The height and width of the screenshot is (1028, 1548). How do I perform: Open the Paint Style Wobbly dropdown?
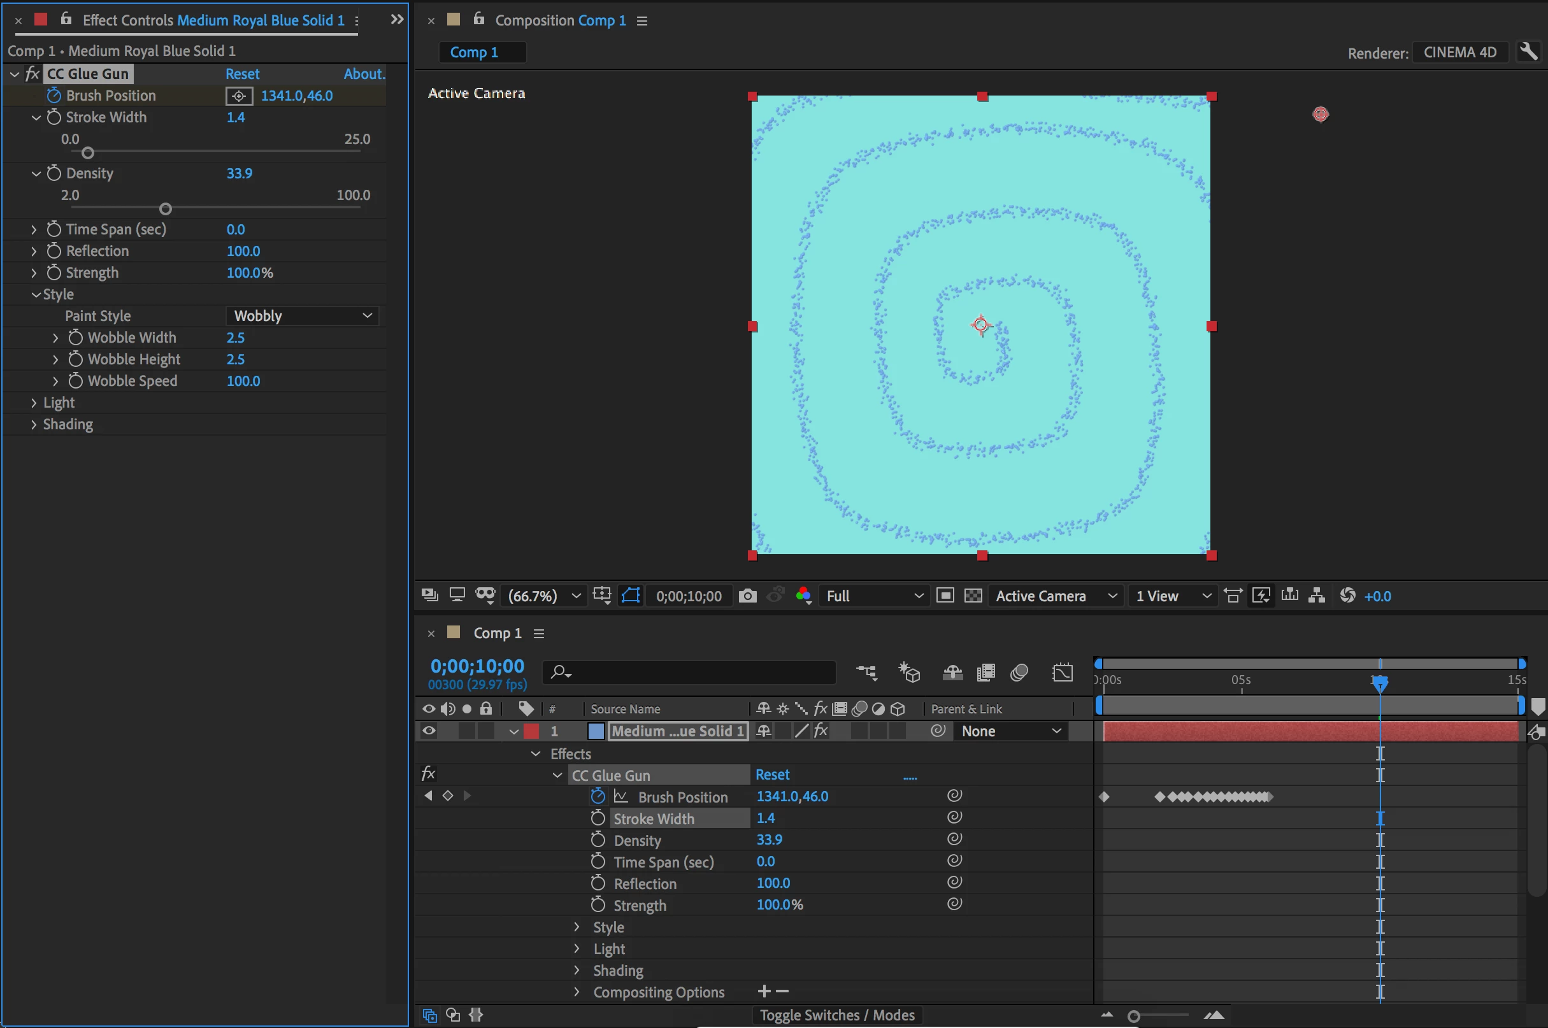(x=302, y=316)
